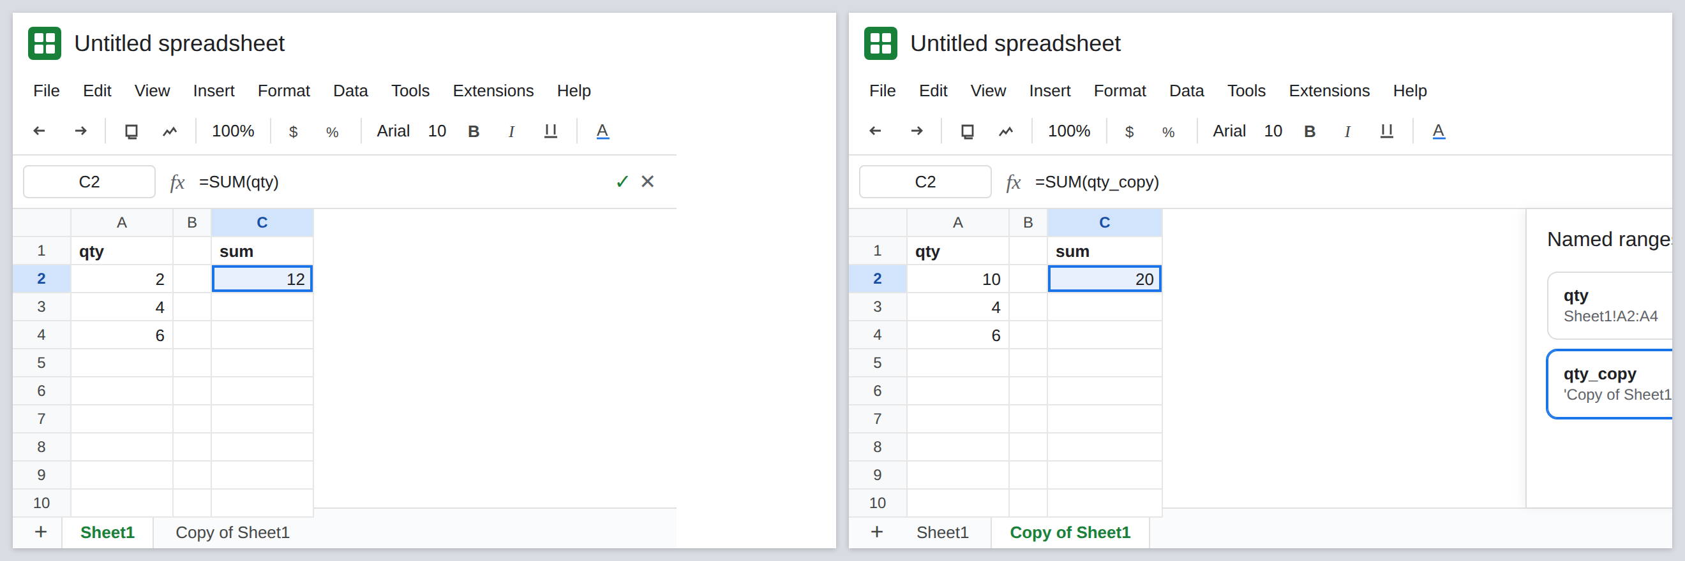Toggle bold in left spreadsheet toolbar
The height and width of the screenshot is (561, 1685).
474,131
